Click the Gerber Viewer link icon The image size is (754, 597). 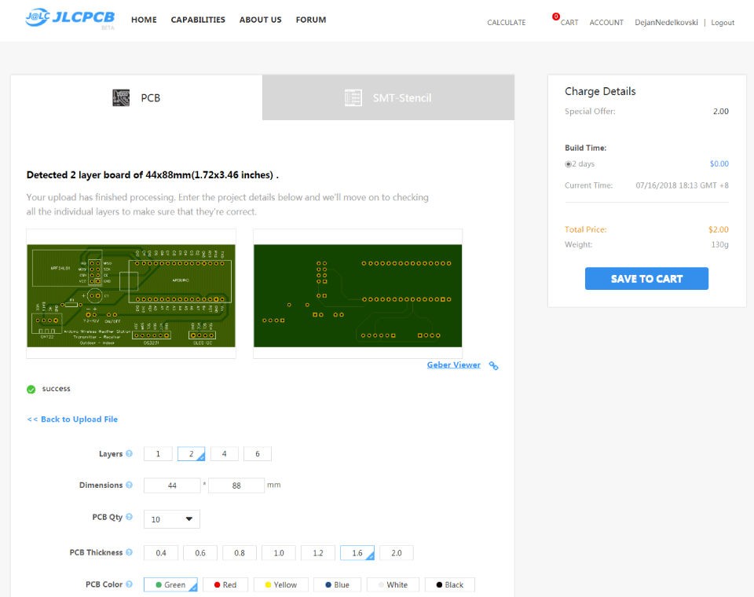[493, 365]
